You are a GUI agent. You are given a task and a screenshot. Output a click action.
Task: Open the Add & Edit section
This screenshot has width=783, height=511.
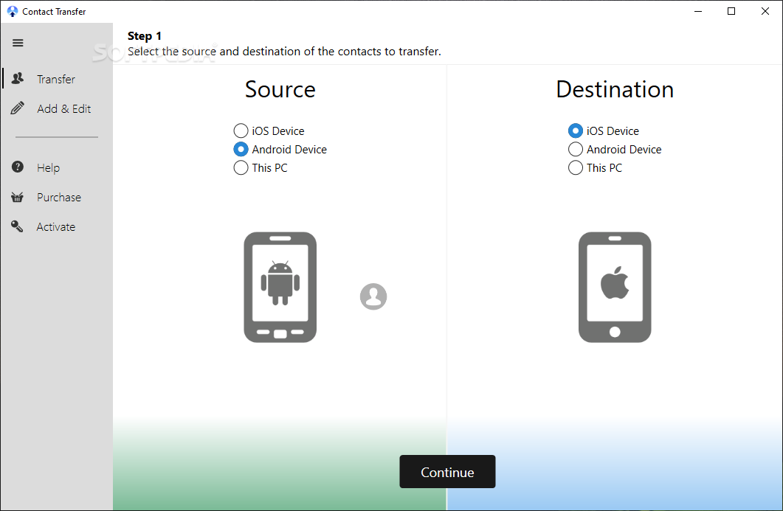click(56, 109)
